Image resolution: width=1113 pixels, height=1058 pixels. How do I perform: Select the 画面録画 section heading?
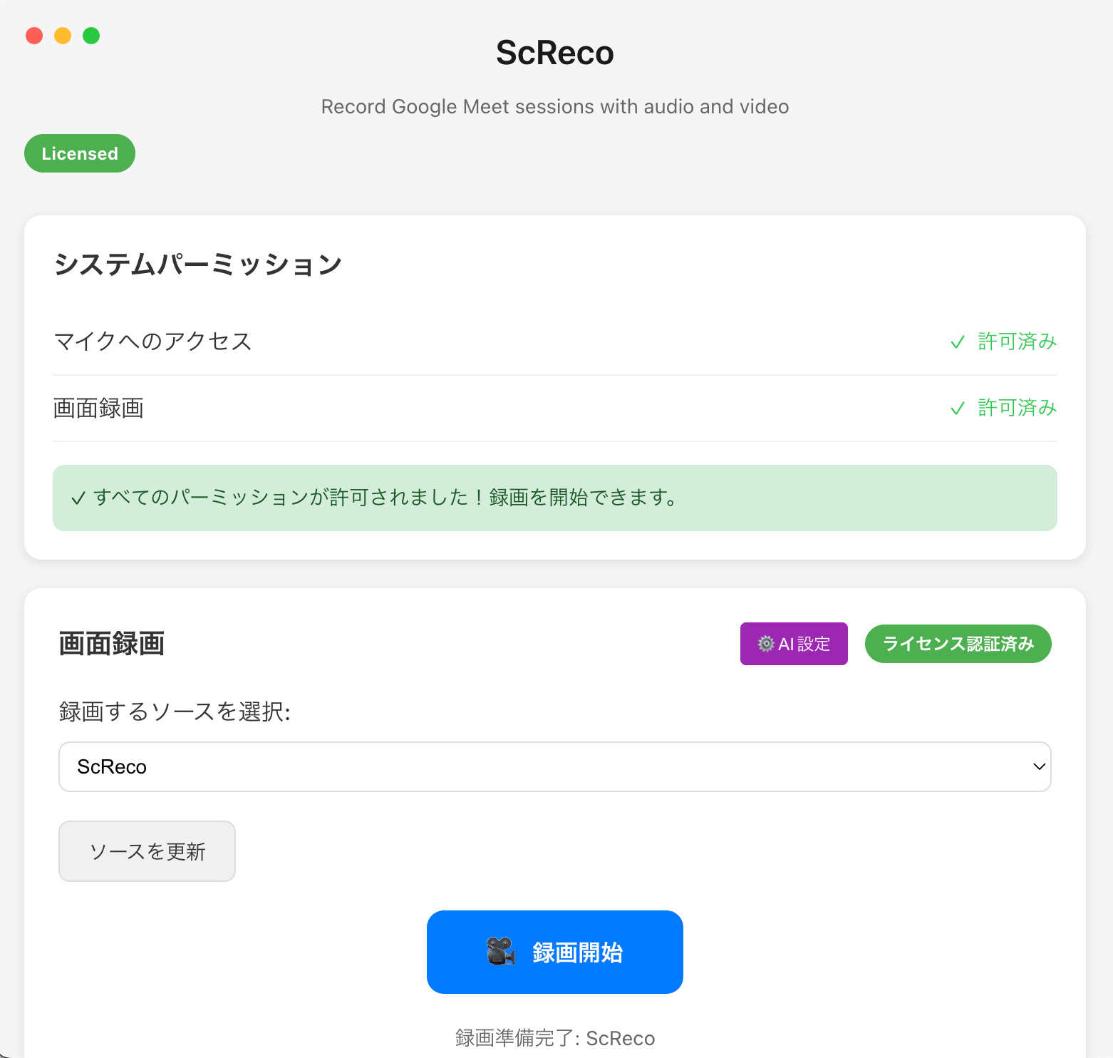click(x=111, y=643)
